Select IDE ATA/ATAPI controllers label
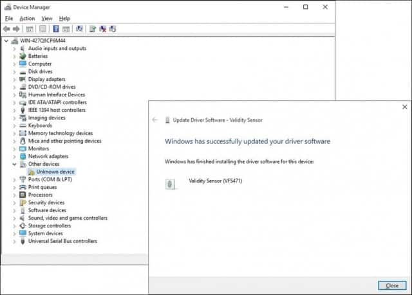 coord(57,102)
